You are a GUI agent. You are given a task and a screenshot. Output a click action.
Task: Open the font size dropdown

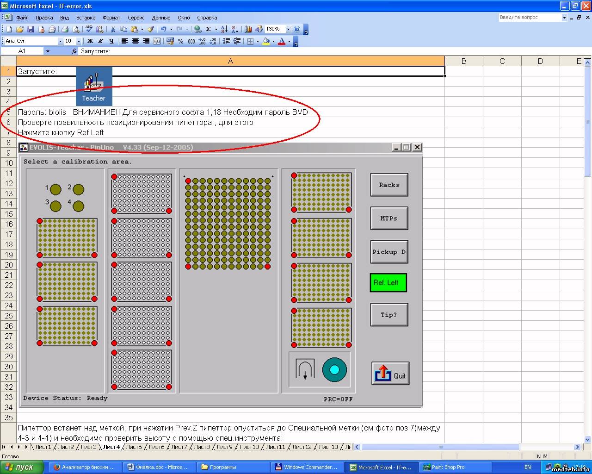click(79, 41)
